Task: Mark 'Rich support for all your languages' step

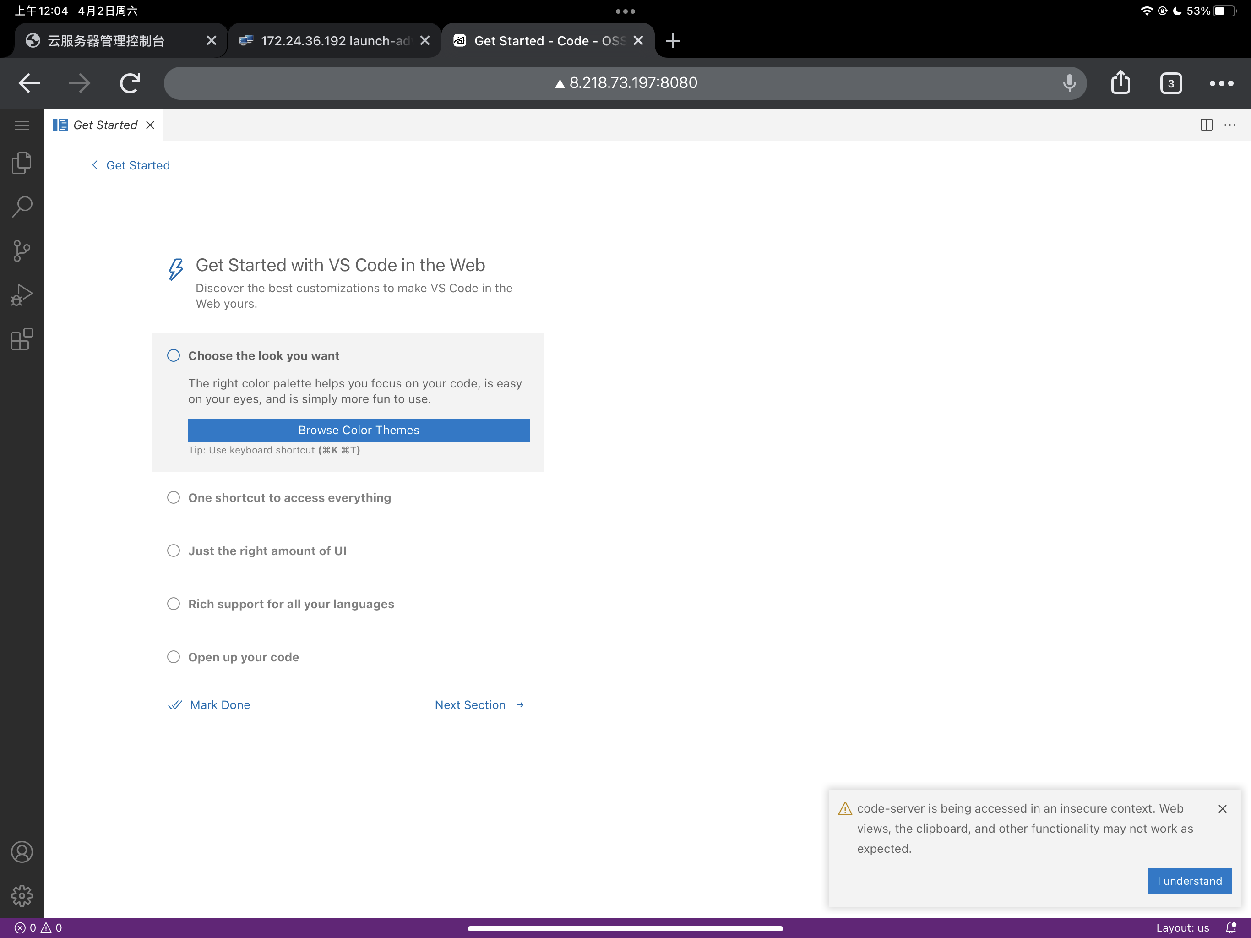Action: click(174, 604)
